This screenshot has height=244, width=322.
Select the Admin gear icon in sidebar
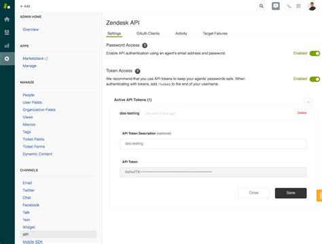tap(7, 59)
